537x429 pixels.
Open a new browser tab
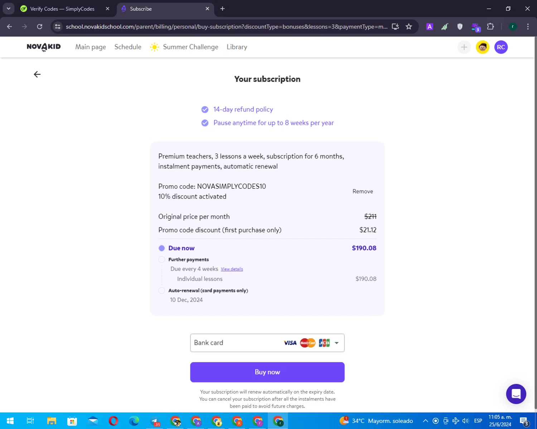click(x=222, y=9)
